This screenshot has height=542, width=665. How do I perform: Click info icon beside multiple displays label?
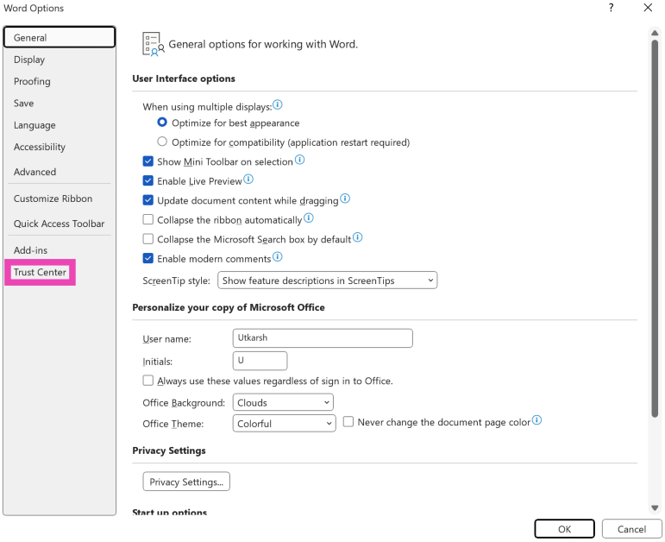coord(278,105)
